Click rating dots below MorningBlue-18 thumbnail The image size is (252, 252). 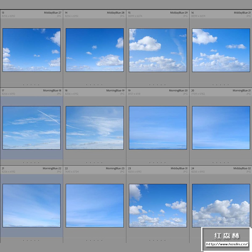(x=31, y=162)
